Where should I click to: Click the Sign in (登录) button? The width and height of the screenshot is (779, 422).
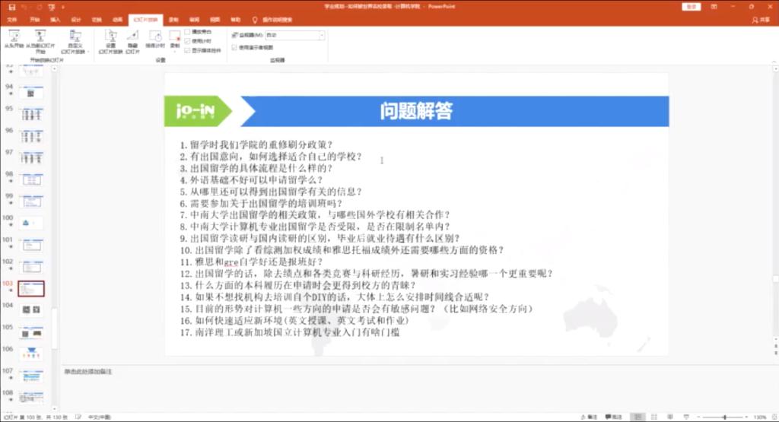click(x=691, y=6)
